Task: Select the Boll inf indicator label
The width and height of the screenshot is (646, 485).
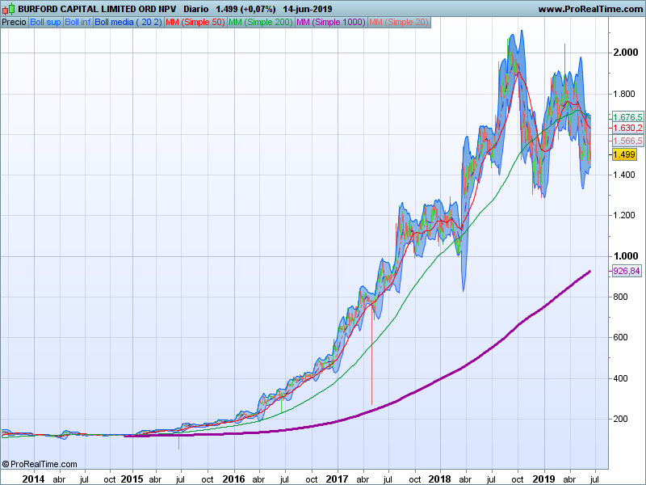Action: 78,23
